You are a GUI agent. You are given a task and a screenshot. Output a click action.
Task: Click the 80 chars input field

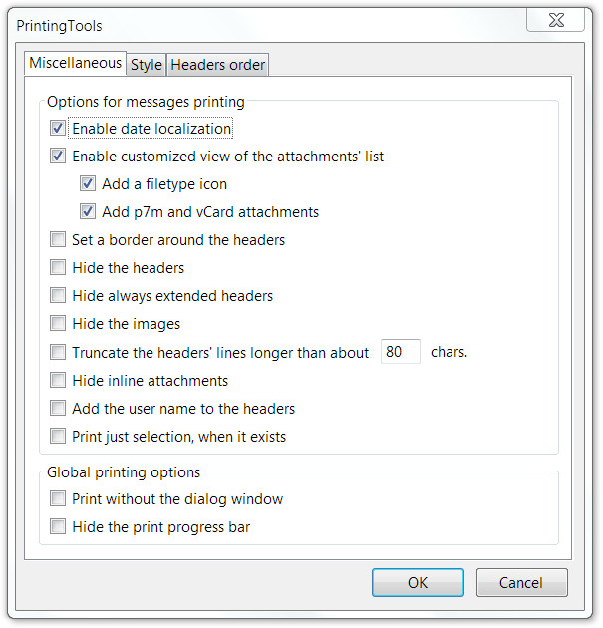(x=401, y=351)
